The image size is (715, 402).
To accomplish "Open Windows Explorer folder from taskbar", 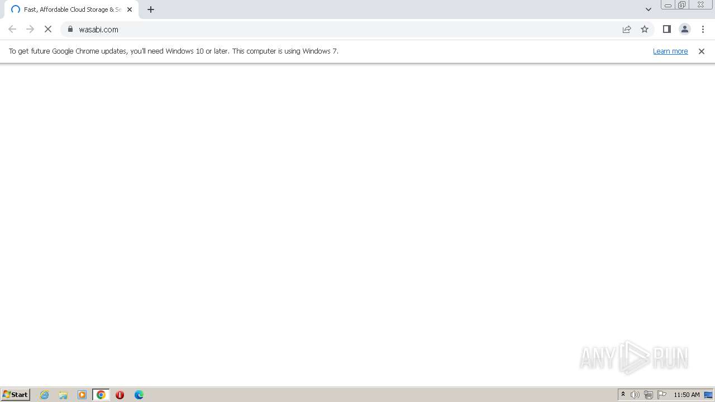I will 63,395.
